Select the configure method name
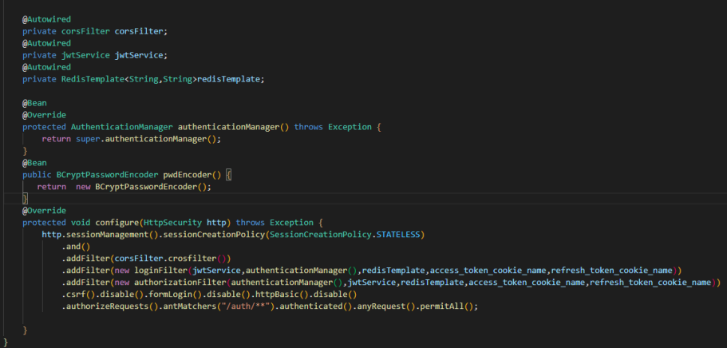 tap(117, 223)
